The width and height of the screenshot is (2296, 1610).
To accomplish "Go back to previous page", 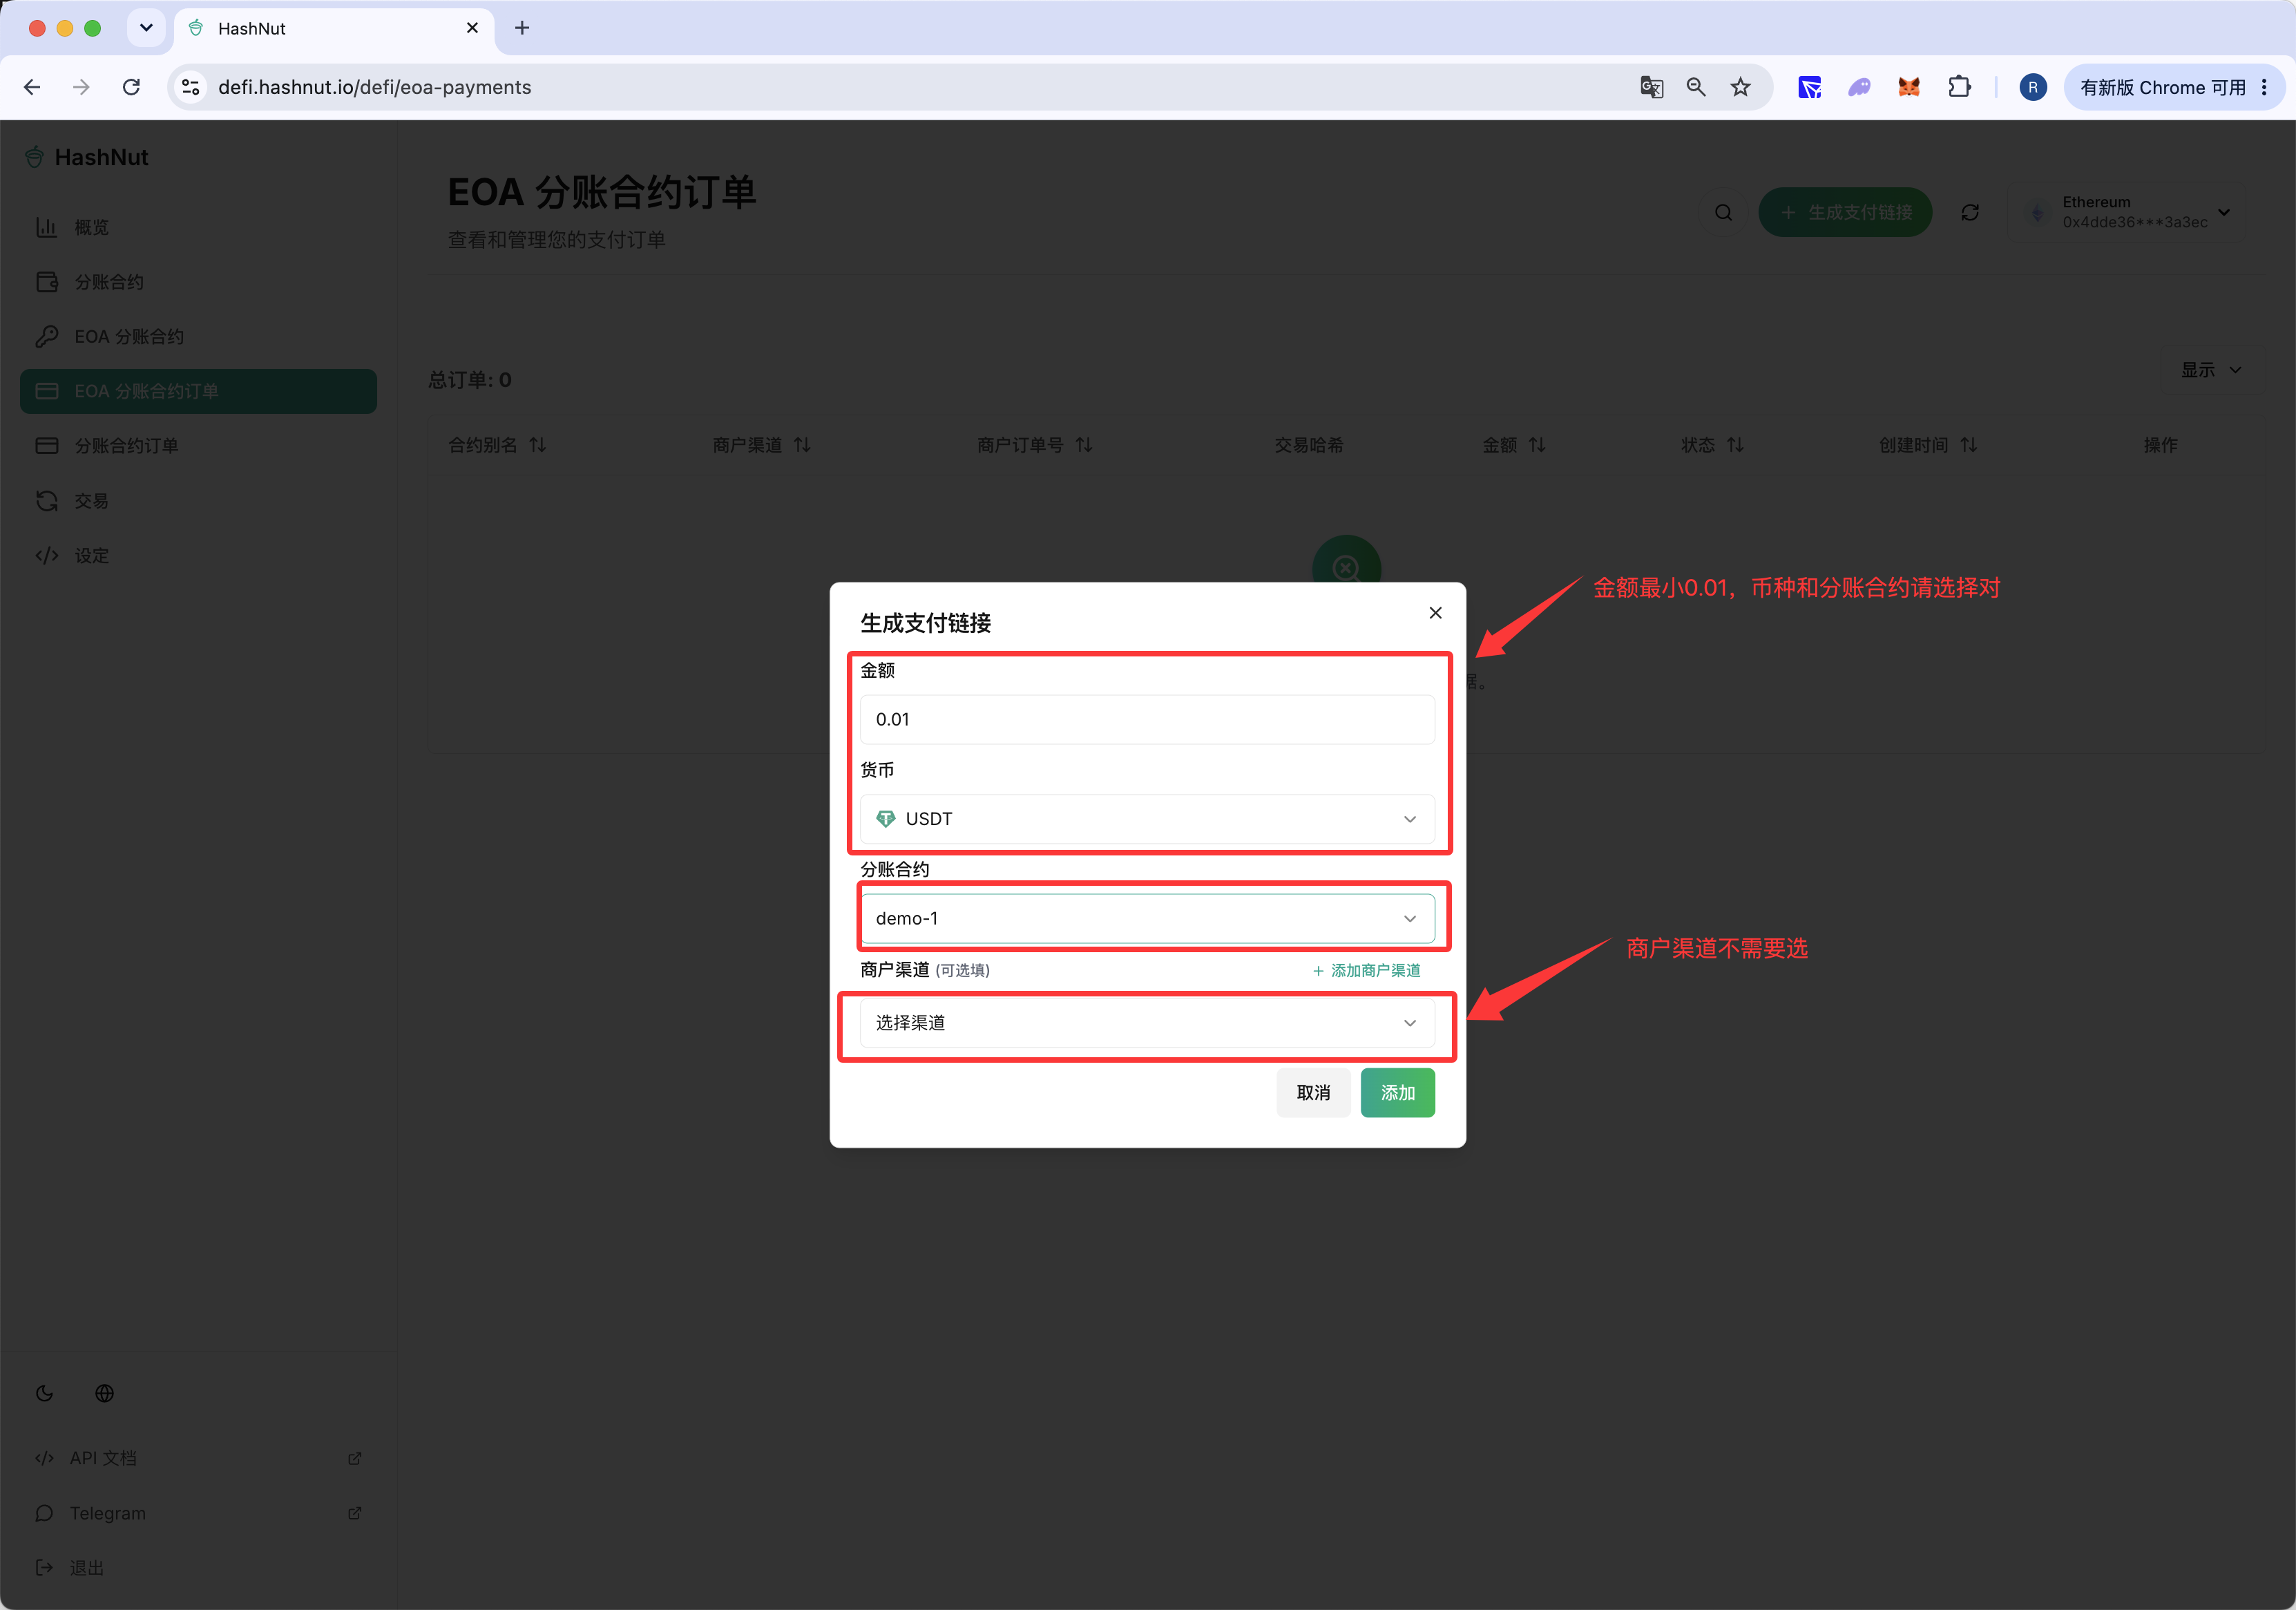I will (x=32, y=87).
